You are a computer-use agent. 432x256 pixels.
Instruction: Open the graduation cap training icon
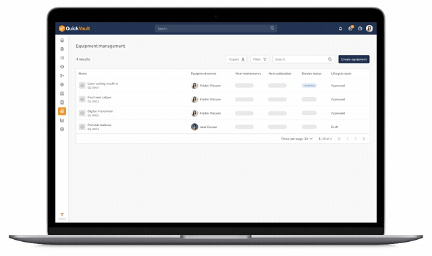62,67
